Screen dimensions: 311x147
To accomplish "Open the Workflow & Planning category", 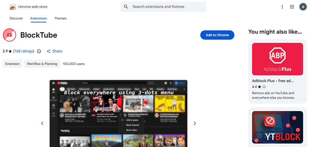I will click(42, 64).
